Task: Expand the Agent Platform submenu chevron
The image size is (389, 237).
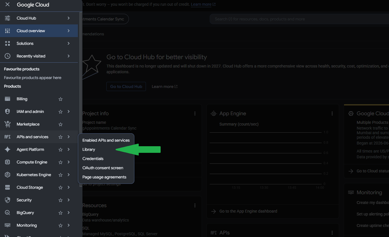Action: [x=69, y=149]
